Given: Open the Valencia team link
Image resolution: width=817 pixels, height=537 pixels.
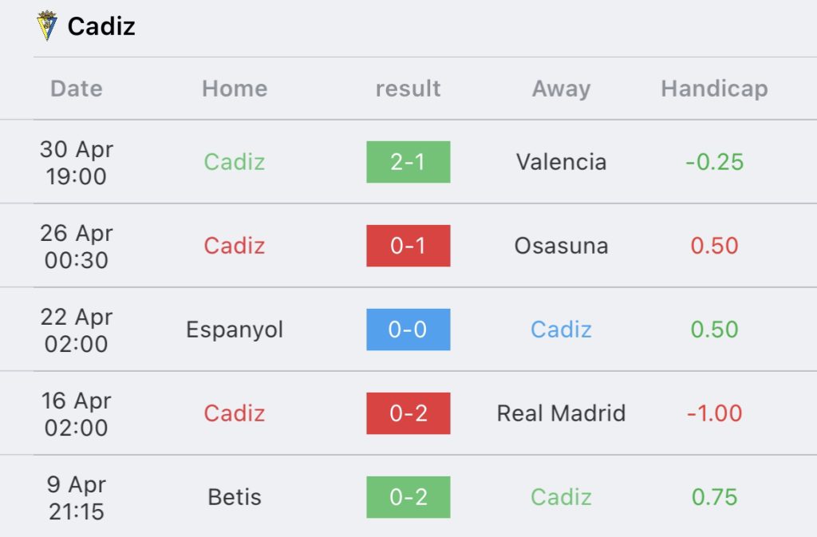Looking at the screenshot, I should coord(561,162).
